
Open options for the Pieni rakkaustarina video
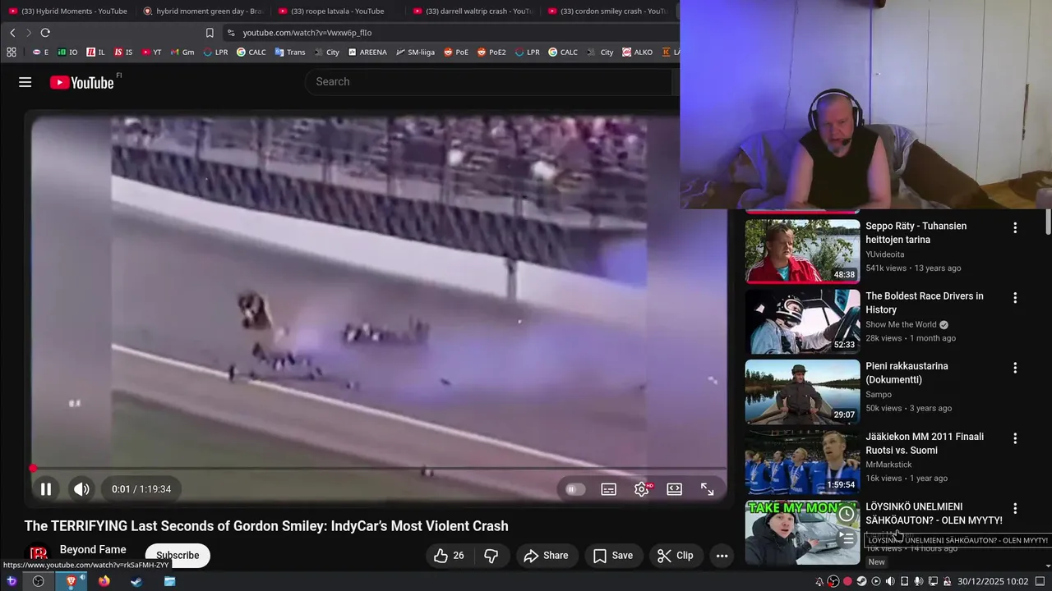[x=1015, y=368]
